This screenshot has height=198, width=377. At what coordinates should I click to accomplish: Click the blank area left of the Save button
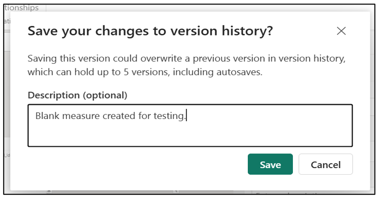tap(137, 165)
